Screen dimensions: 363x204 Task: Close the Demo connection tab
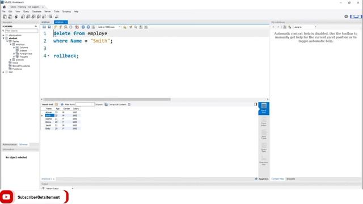43,7
